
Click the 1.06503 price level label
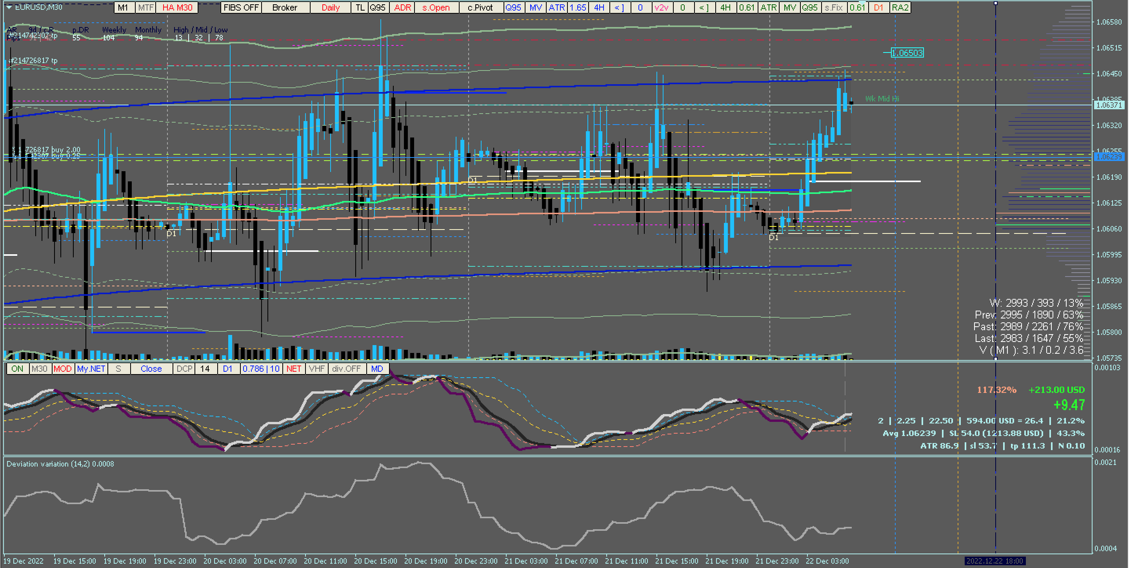point(907,53)
